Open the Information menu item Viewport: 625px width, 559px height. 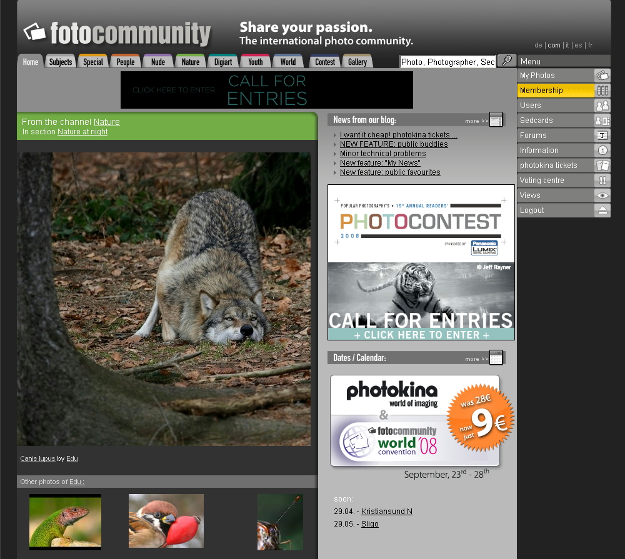pos(564,150)
